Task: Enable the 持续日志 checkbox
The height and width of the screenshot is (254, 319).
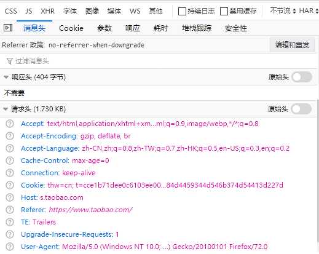Action: pyautogui.click(x=182, y=11)
